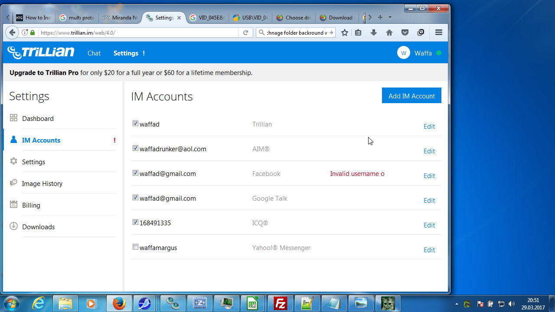Edit the AIM waffadrunker@aol.com account

(429, 151)
